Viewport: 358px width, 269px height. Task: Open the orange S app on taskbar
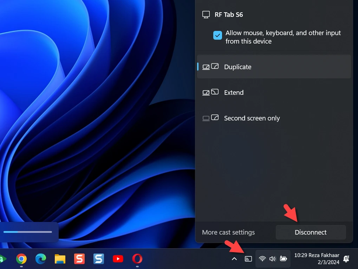point(79,259)
